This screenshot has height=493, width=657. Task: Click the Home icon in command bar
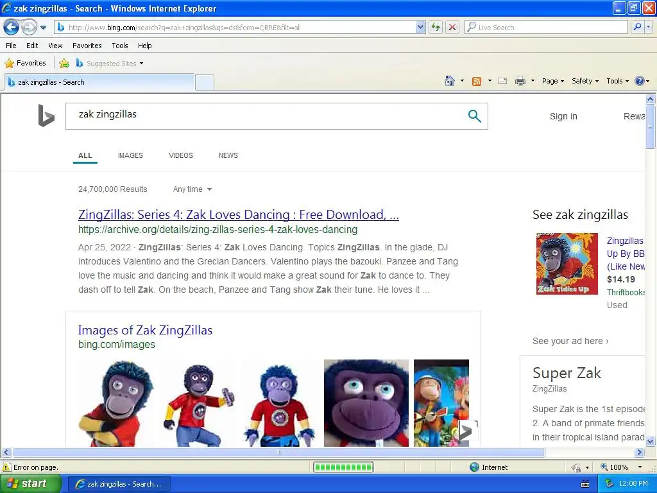[x=450, y=81]
